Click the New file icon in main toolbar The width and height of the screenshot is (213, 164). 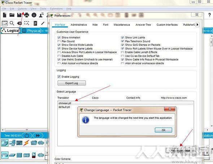point(5,15)
